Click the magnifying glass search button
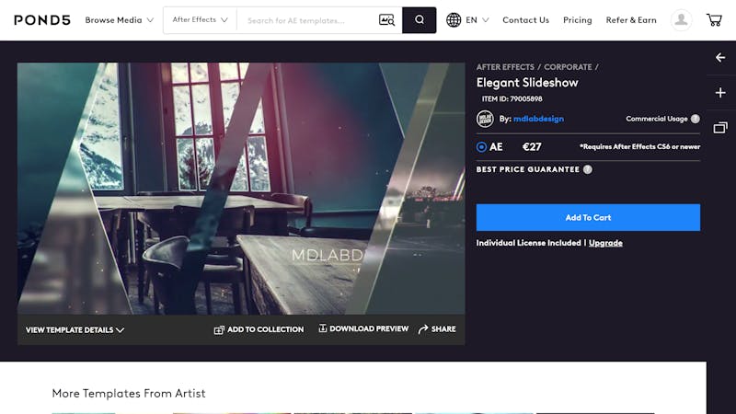Image resolution: width=736 pixels, height=414 pixels. point(420,20)
